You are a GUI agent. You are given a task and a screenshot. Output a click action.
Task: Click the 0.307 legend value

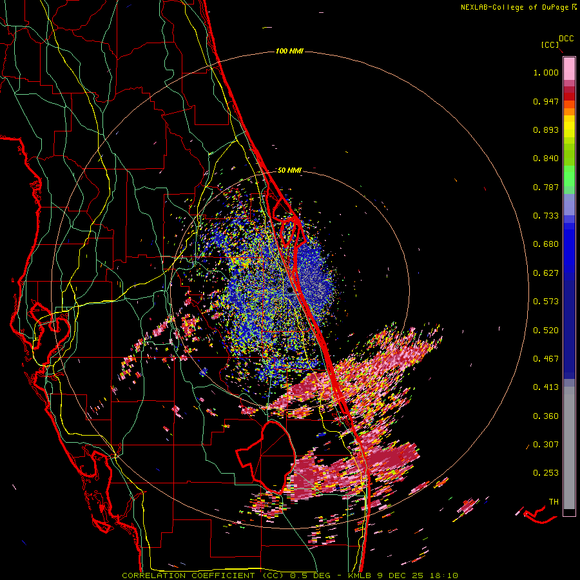(546, 445)
